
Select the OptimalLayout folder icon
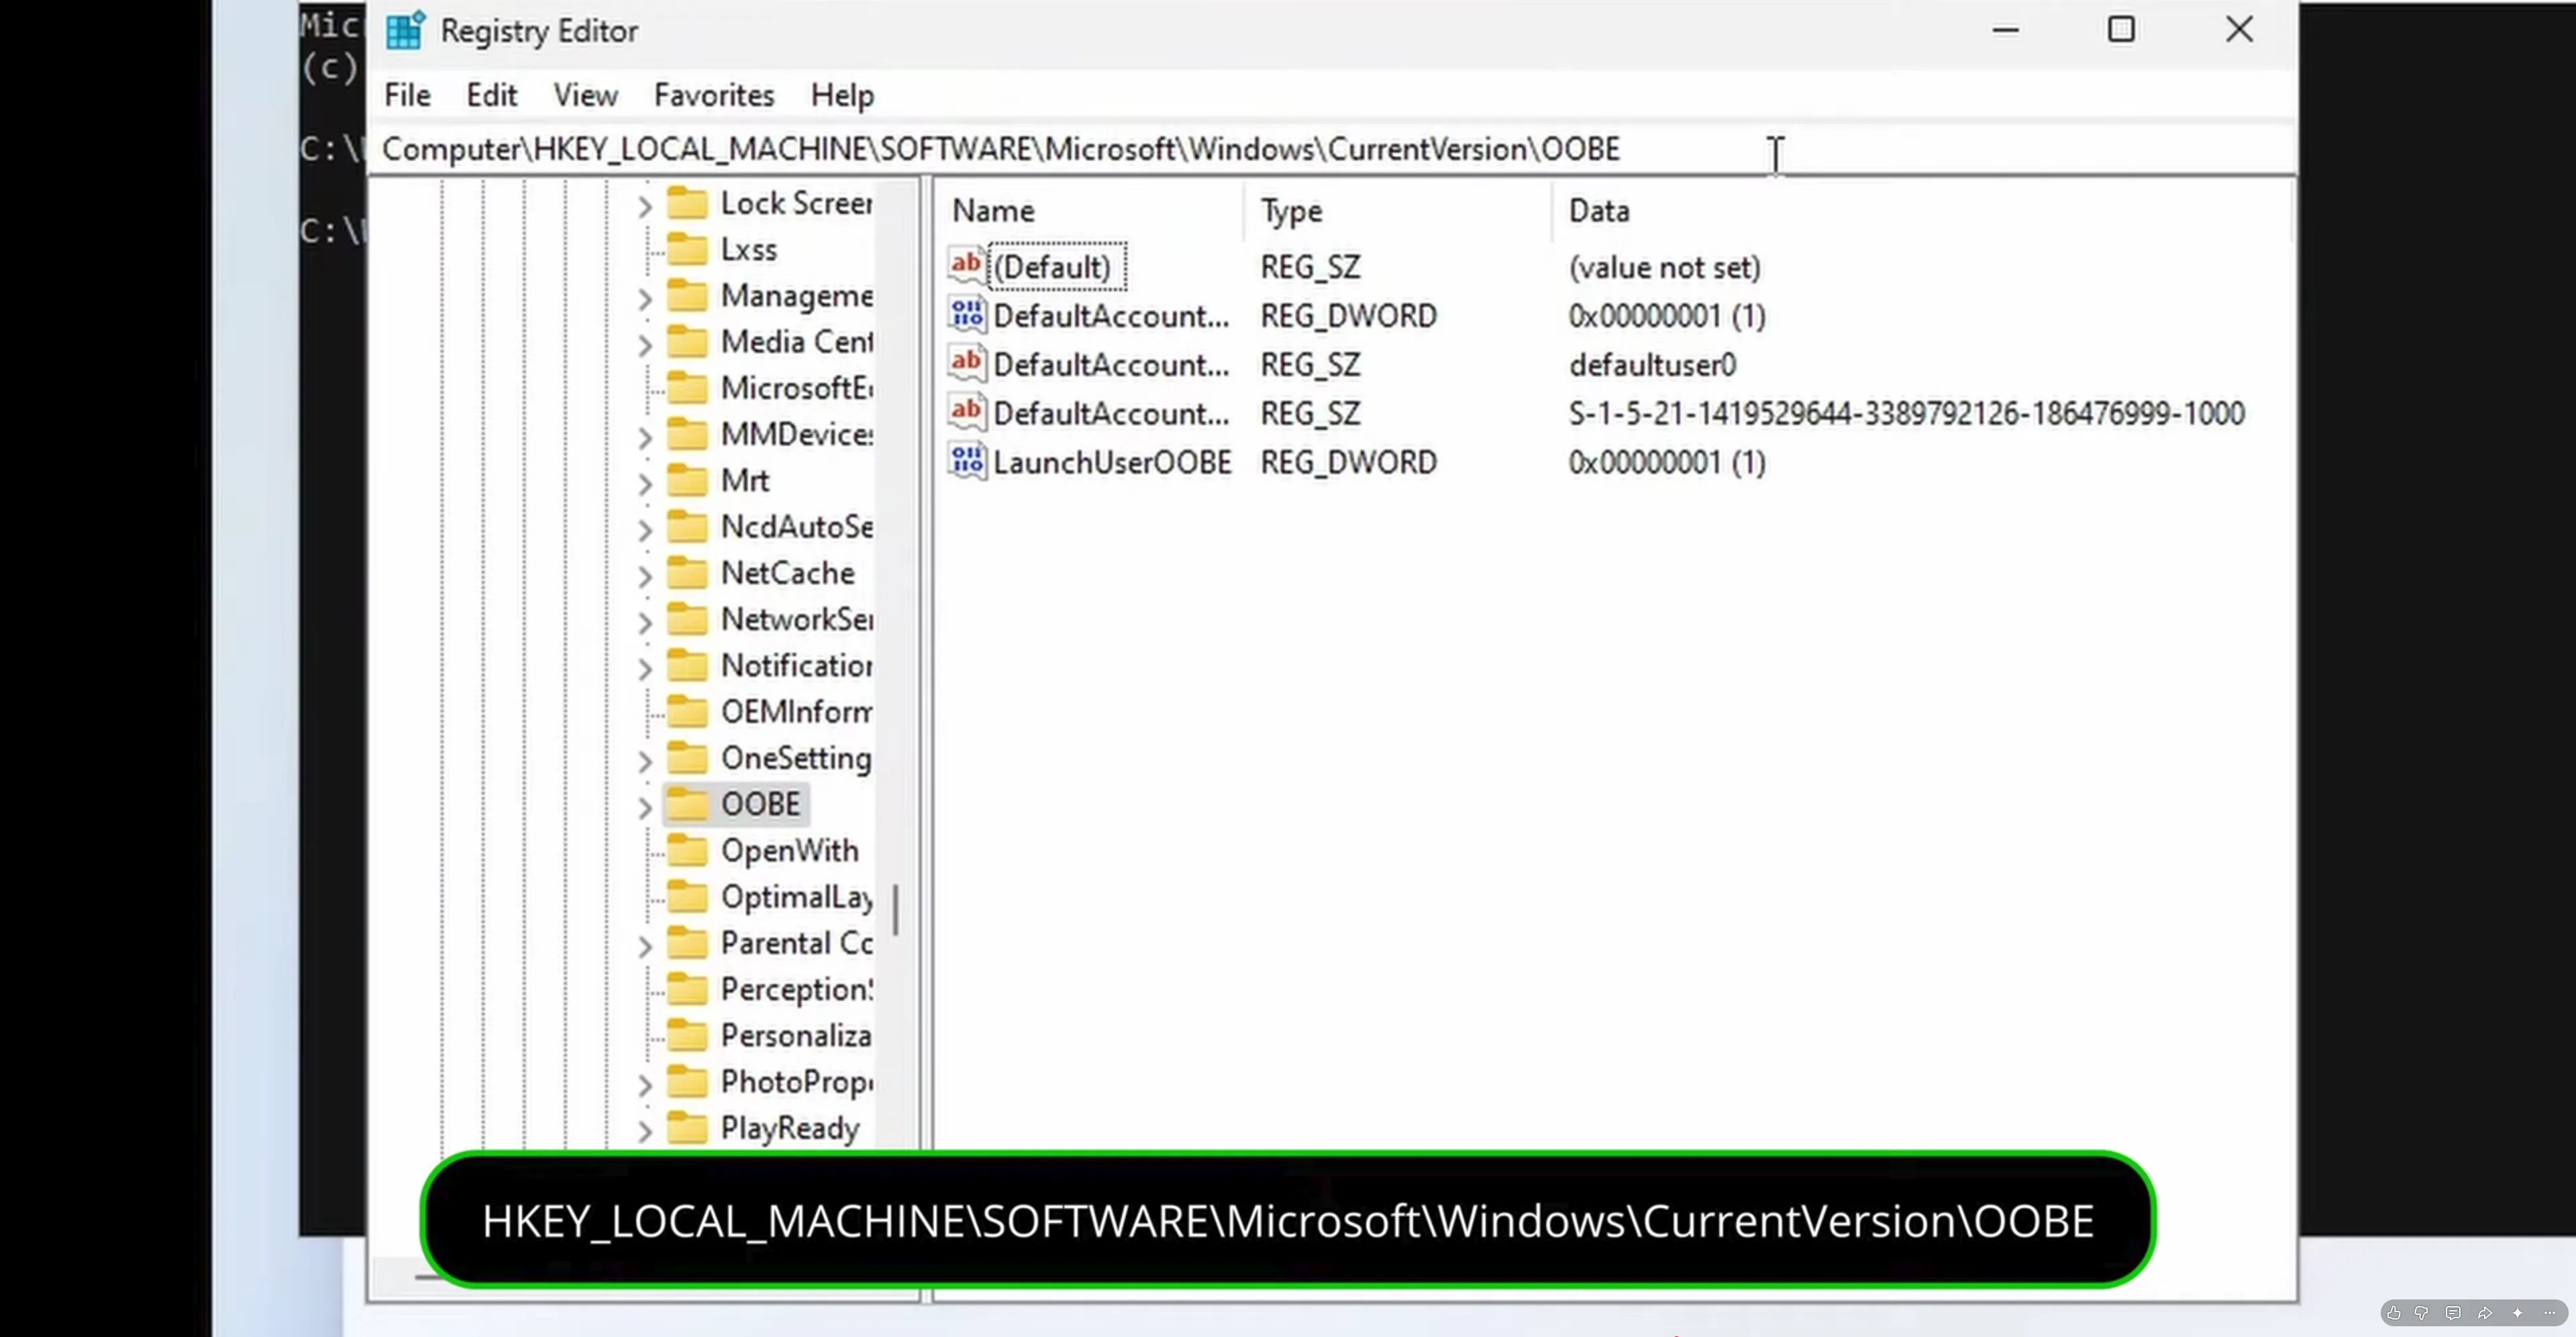(x=687, y=896)
